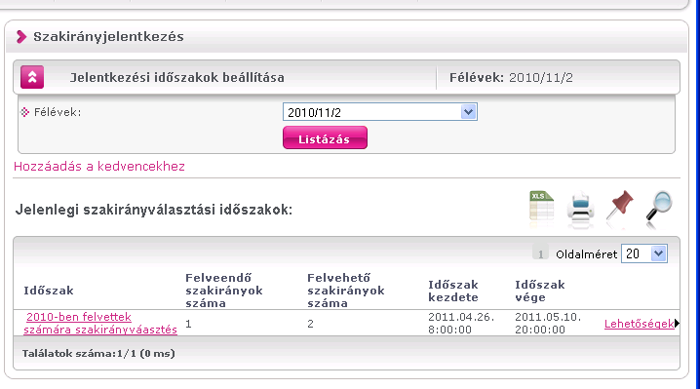Collapse the Jelentkezési időszakok beállítása panel
This screenshot has height=389, width=700.
pyautogui.click(x=32, y=77)
